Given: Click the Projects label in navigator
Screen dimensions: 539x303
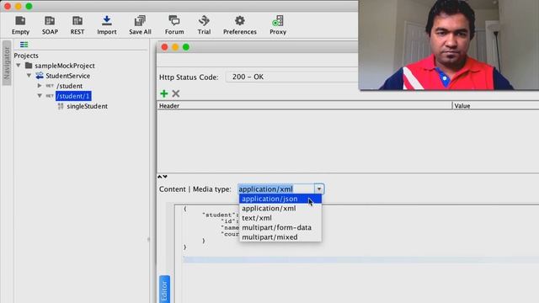Looking at the screenshot, I should 26,56.
